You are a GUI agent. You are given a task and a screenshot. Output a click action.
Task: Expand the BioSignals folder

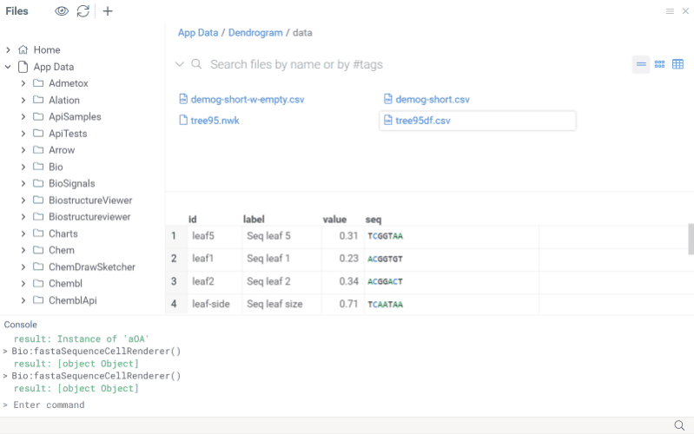pyautogui.click(x=23, y=184)
